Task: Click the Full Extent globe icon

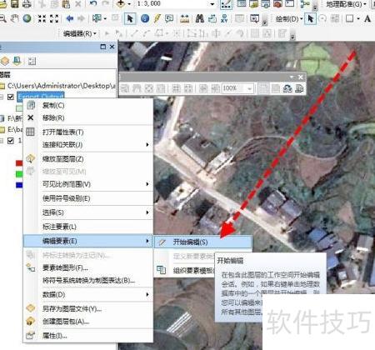Action: point(27,18)
